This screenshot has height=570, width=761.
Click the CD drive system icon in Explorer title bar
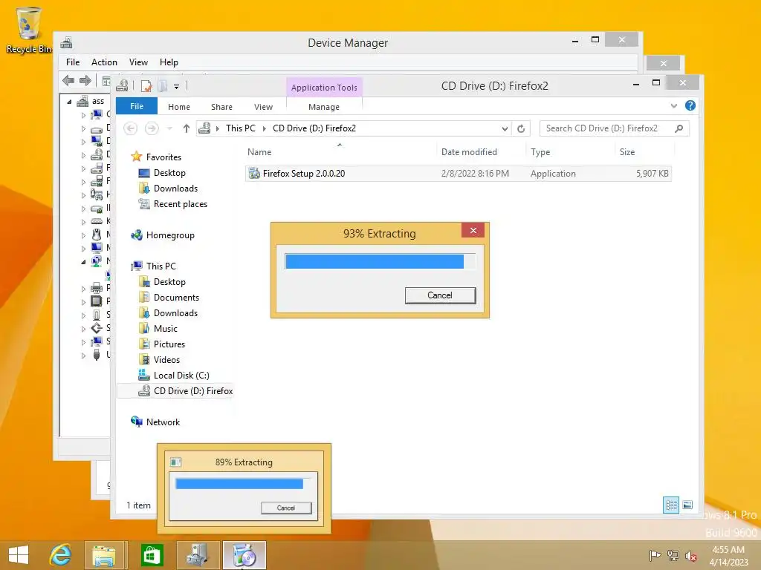(x=123, y=86)
